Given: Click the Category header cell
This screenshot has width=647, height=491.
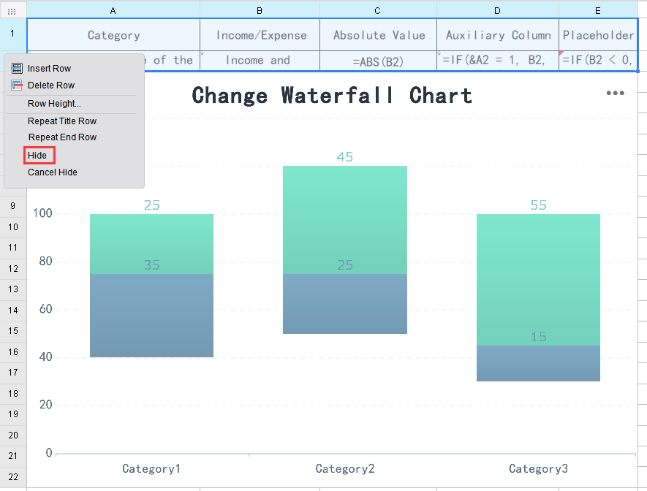Looking at the screenshot, I should (113, 35).
